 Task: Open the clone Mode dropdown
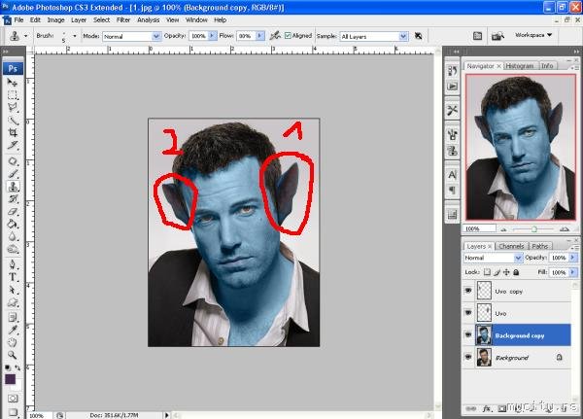[131, 36]
